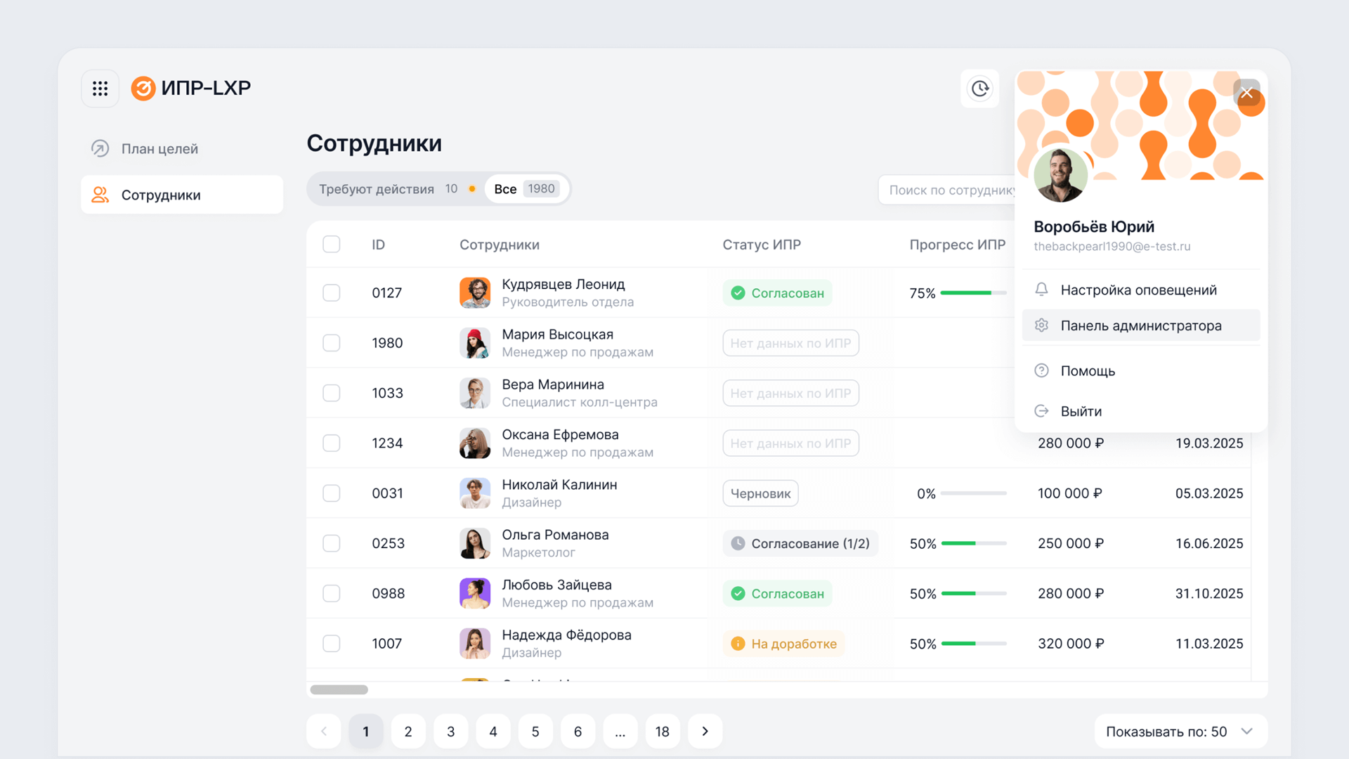Select Помощь in profile menu
Image resolution: width=1349 pixels, height=759 pixels.
tap(1141, 370)
